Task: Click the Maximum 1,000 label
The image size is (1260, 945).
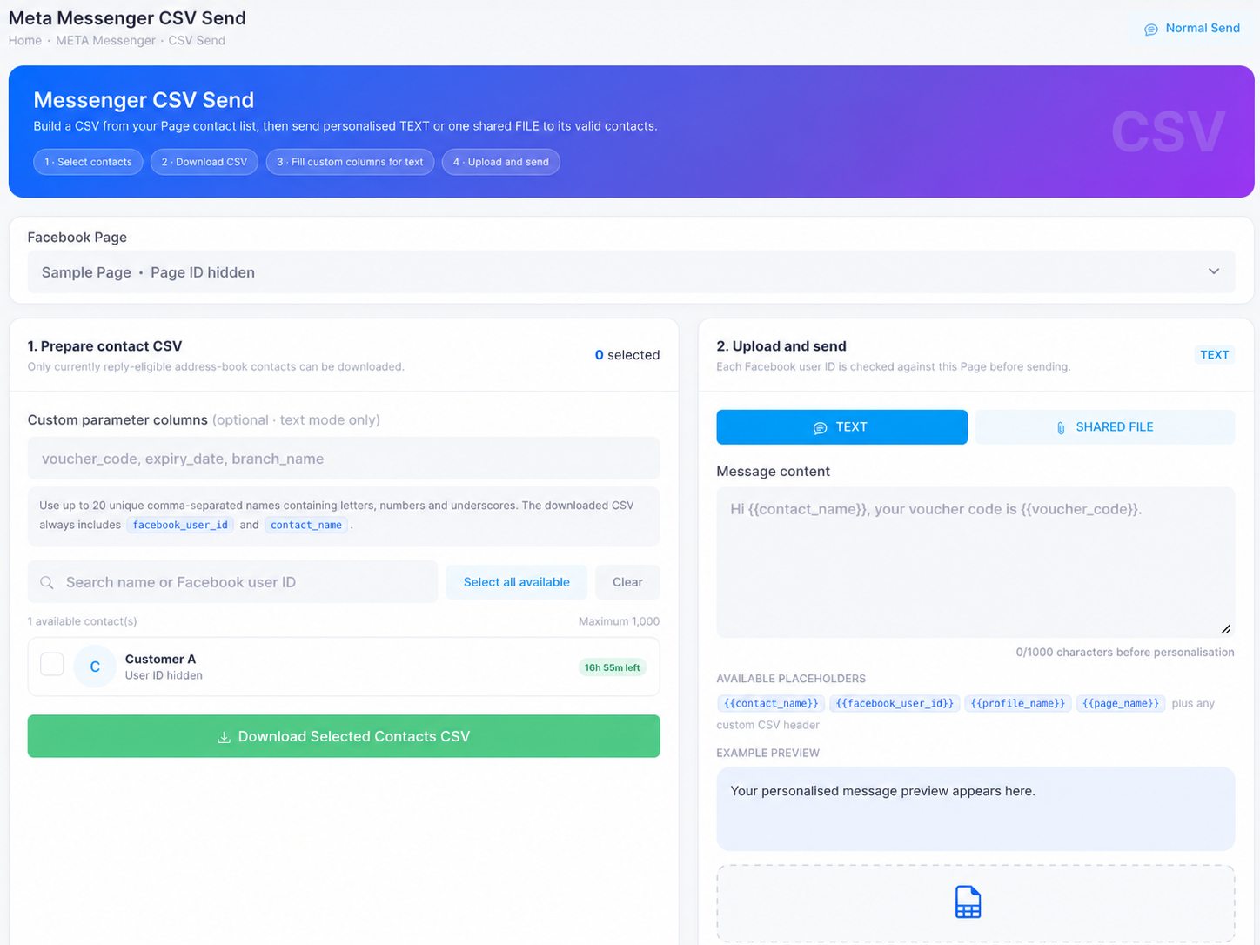Action: pos(619,621)
